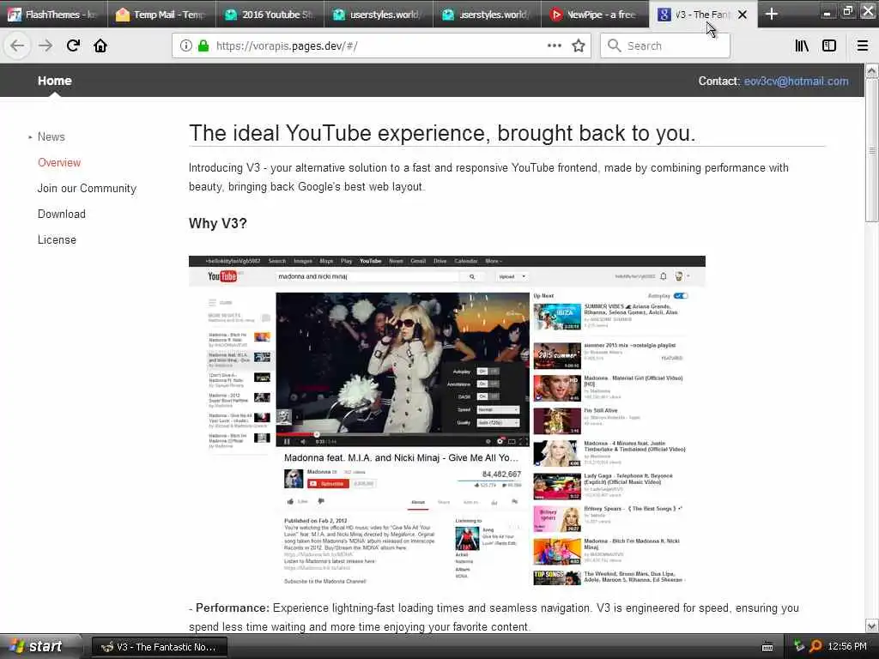
Task: Open the browser home page icon
Action: (x=100, y=45)
